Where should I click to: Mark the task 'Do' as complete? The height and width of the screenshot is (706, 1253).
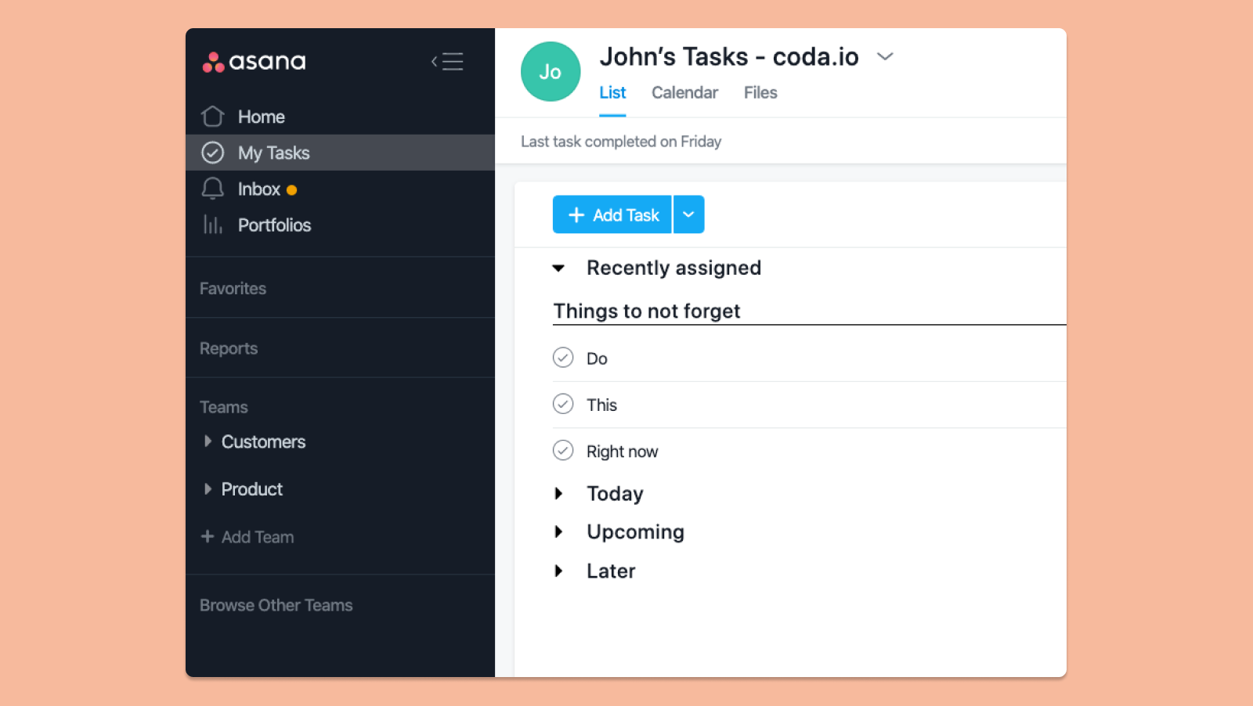[x=563, y=358]
